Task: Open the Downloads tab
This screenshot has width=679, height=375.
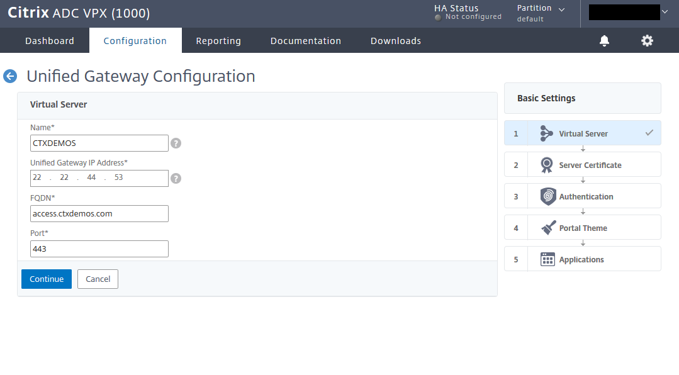Action: click(396, 41)
